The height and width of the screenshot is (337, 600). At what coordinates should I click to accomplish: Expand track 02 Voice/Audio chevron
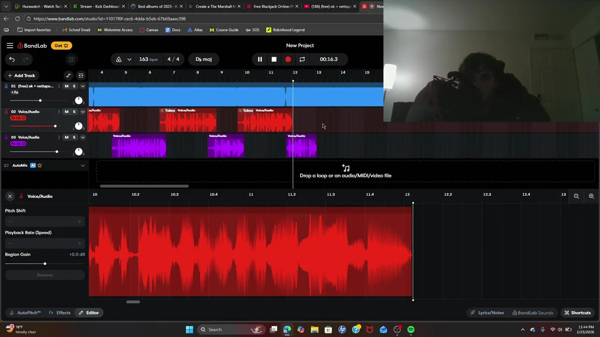point(82,112)
